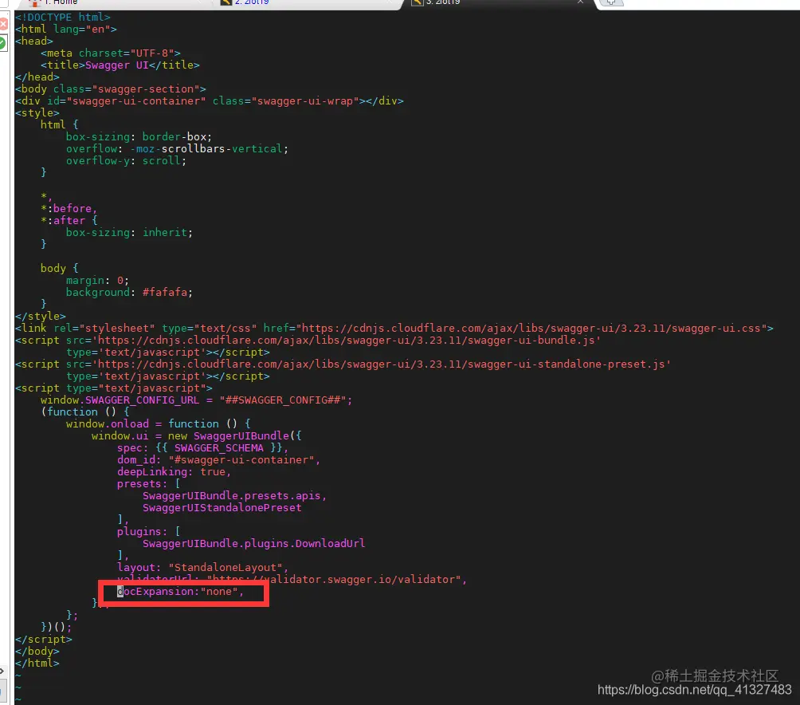
Task: Place cursor on the <!DOCTYPE html> line
Action: (x=63, y=18)
